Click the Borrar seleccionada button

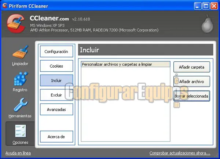(x=192, y=96)
